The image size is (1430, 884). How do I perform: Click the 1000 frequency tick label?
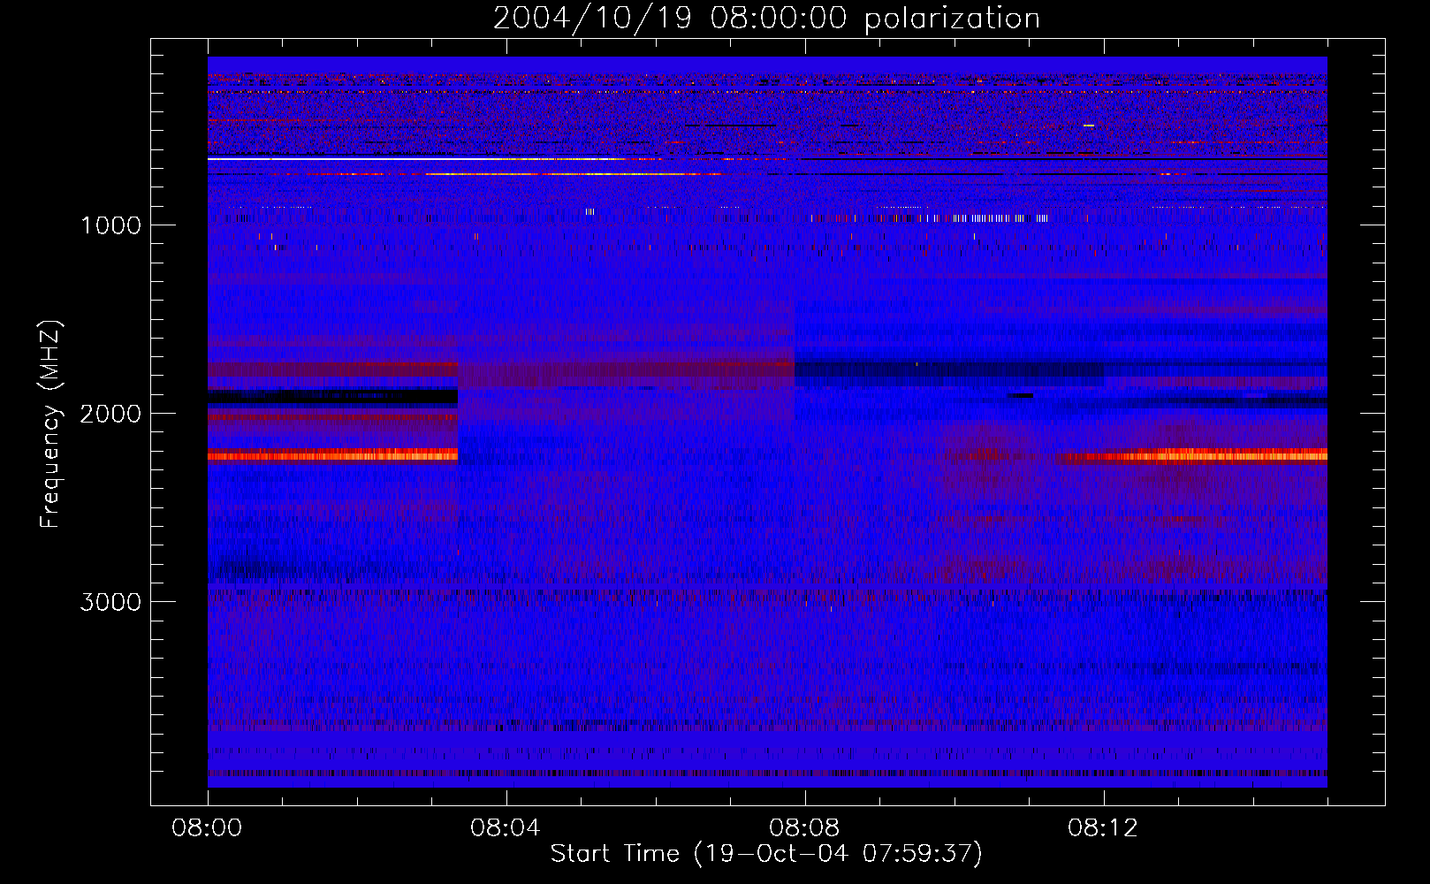tap(110, 225)
